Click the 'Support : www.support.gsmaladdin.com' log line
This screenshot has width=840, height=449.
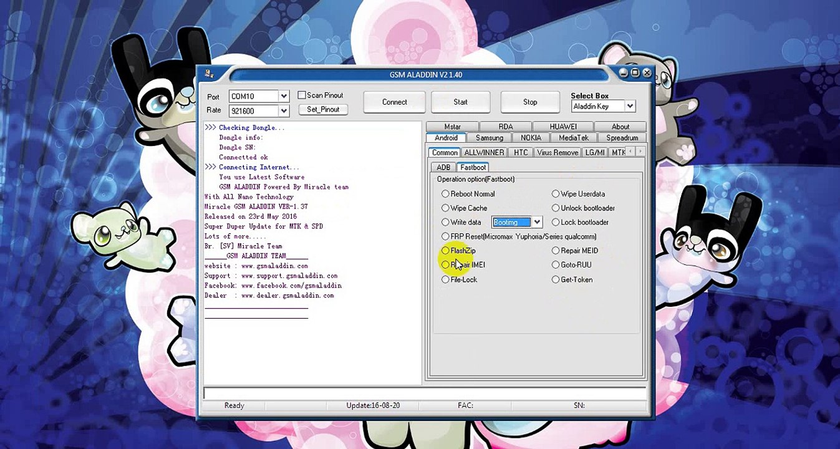[271, 276]
